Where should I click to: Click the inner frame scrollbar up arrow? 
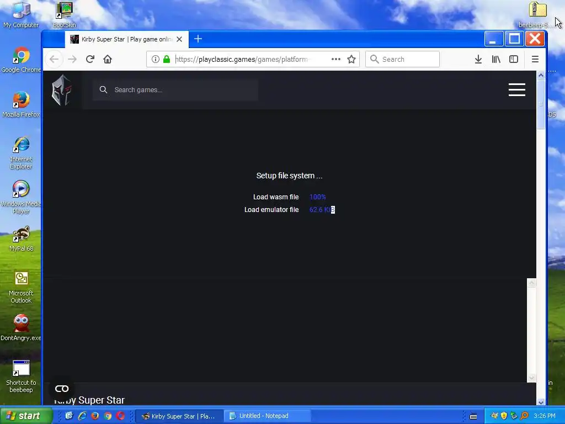[x=531, y=283]
